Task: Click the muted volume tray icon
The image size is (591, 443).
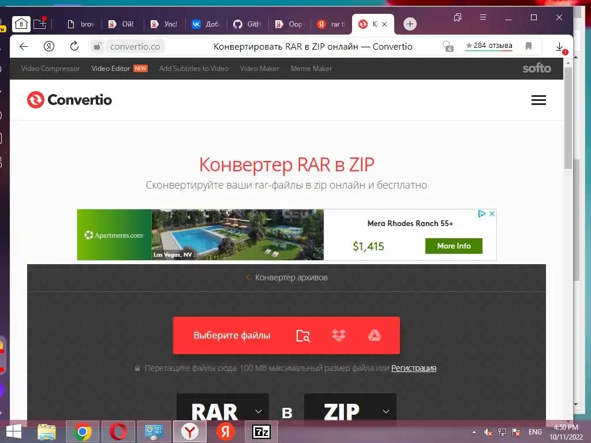Action: [488, 432]
